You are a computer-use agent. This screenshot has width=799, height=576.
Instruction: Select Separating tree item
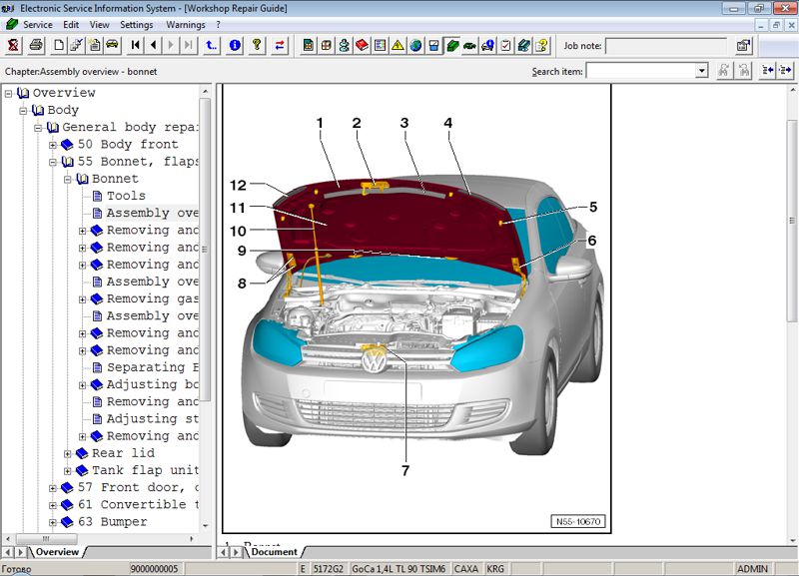152,367
